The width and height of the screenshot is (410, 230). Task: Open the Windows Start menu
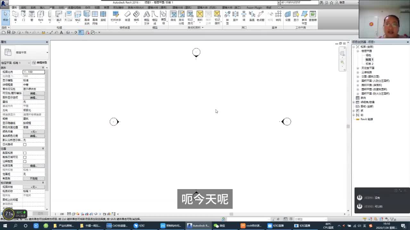[x=5, y=226]
